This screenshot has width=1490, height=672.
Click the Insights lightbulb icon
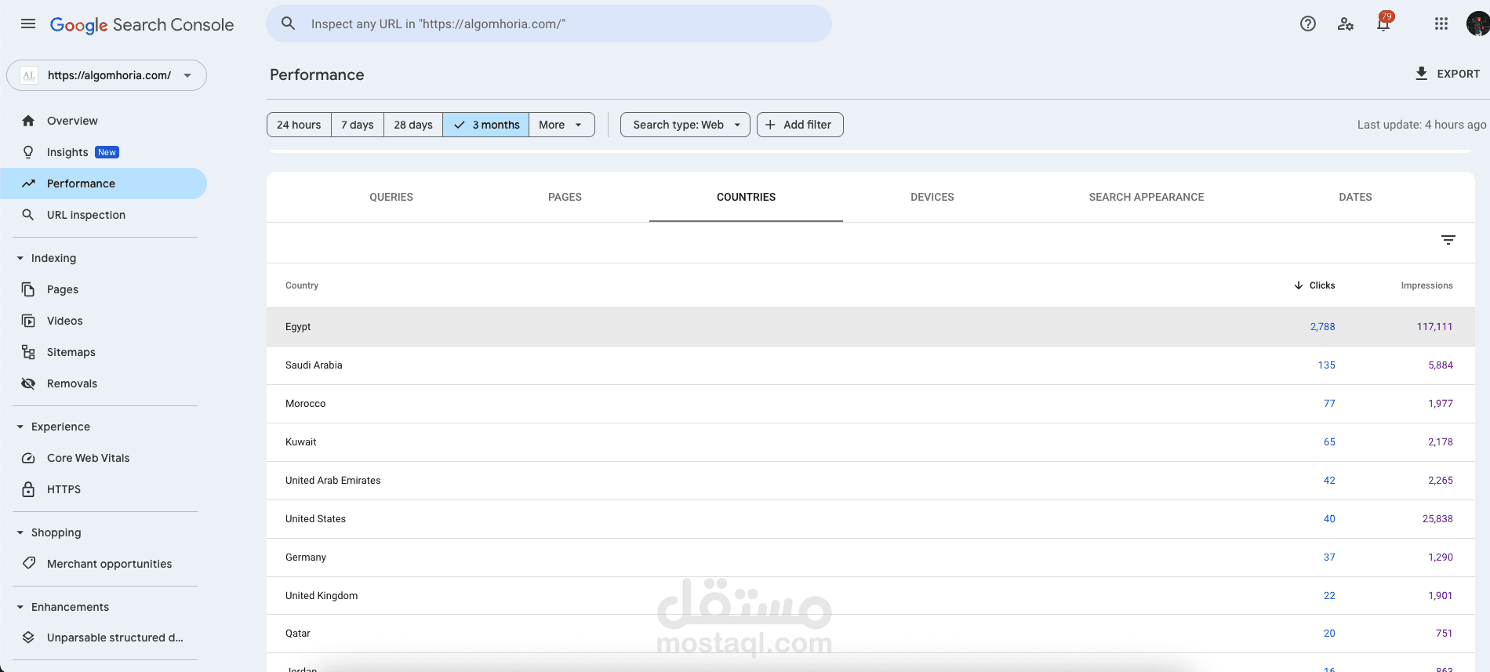pyautogui.click(x=28, y=152)
